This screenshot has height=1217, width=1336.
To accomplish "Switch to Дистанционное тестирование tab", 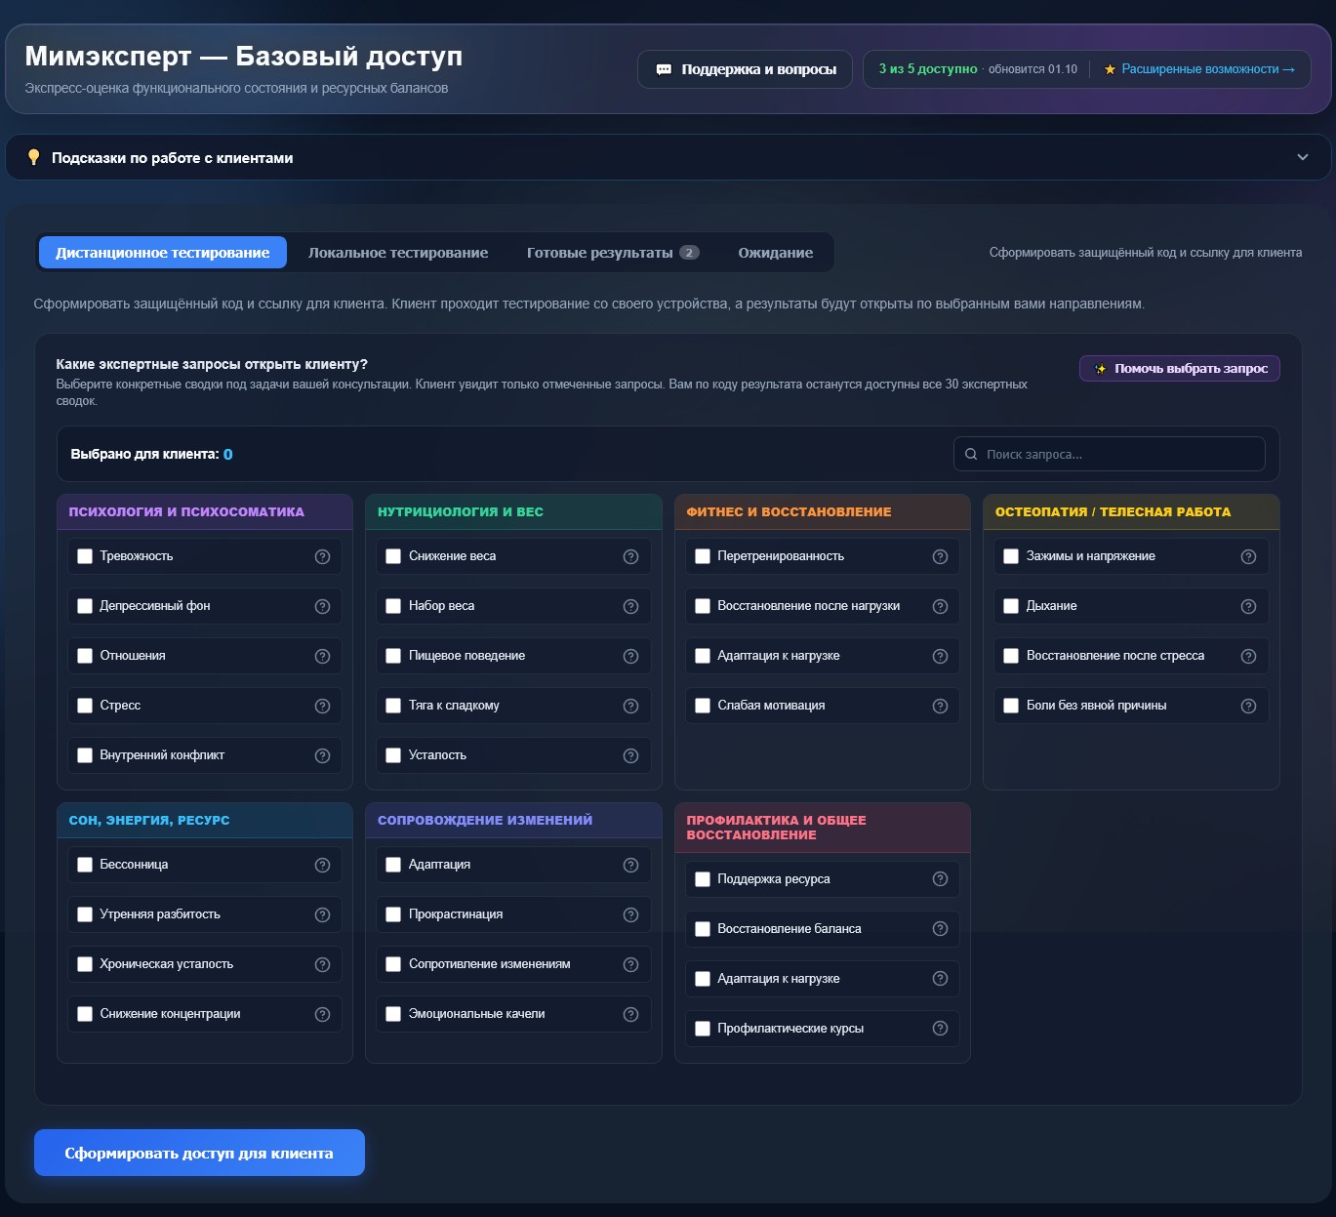I will (162, 253).
